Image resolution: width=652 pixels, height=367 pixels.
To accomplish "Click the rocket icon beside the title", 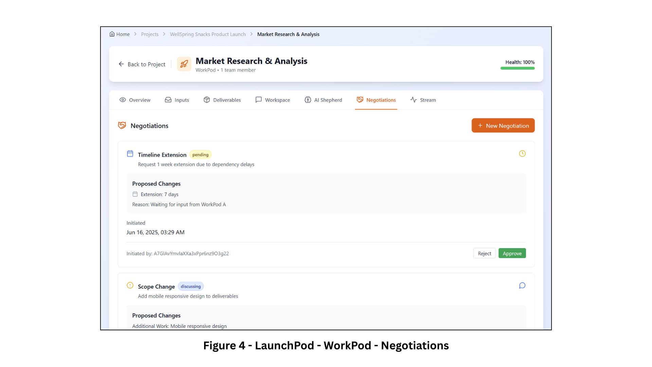I will pyautogui.click(x=184, y=64).
